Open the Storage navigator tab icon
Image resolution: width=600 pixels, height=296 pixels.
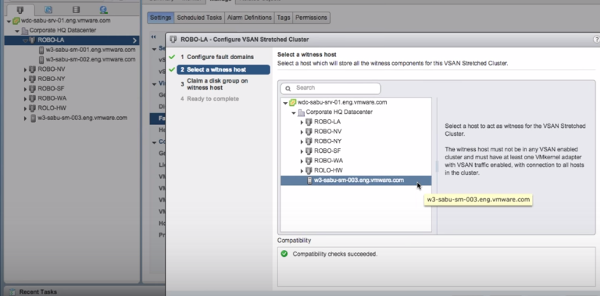[x=77, y=9]
